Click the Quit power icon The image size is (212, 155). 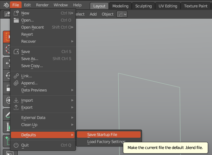[x=16, y=145]
